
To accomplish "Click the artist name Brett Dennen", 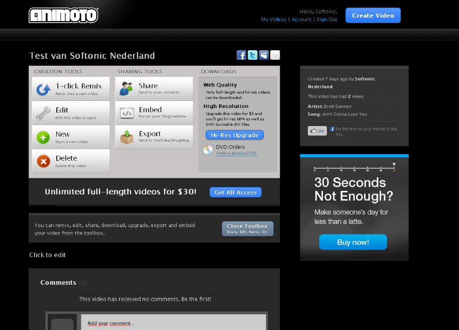I will pyautogui.click(x=337, y=106).
